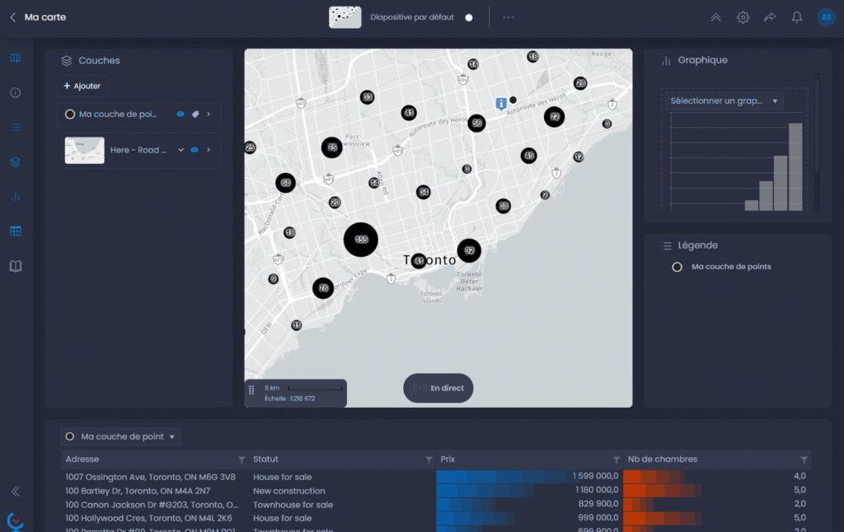
Task: Click the 155 cluster on the map
Action: click(361, 240)
